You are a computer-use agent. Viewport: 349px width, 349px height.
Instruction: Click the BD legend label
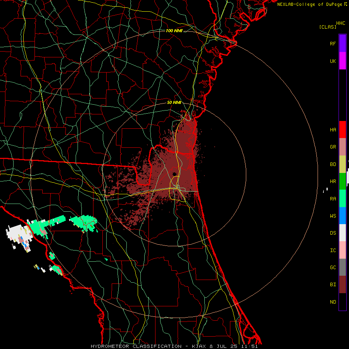coord(333,164)
